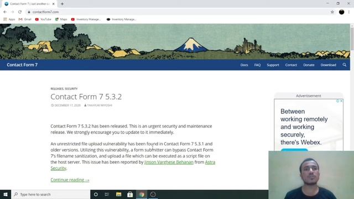The image size is (354, 199).
Task: Bookmark this page with star icon
Action: (x=332, y=12)
